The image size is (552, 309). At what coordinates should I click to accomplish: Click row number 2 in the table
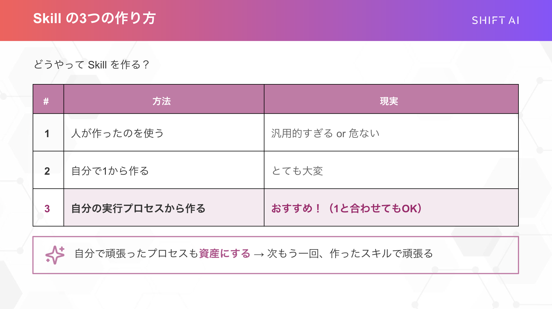pos(47,171)
